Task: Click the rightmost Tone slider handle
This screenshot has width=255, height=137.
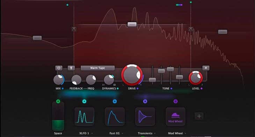Action: click(180, 77)
